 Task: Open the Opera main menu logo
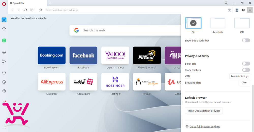tap(4, 4)
